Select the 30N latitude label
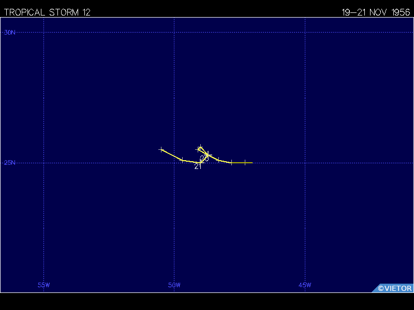 click(9, 33)
